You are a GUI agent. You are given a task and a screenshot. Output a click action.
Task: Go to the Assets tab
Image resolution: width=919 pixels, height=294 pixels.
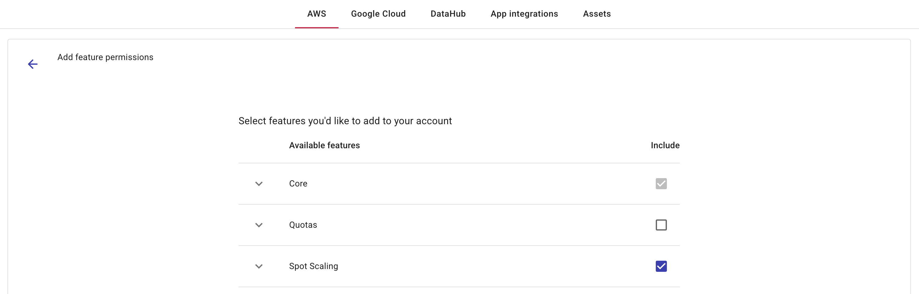pyautogui.click(x=597, y=14)
